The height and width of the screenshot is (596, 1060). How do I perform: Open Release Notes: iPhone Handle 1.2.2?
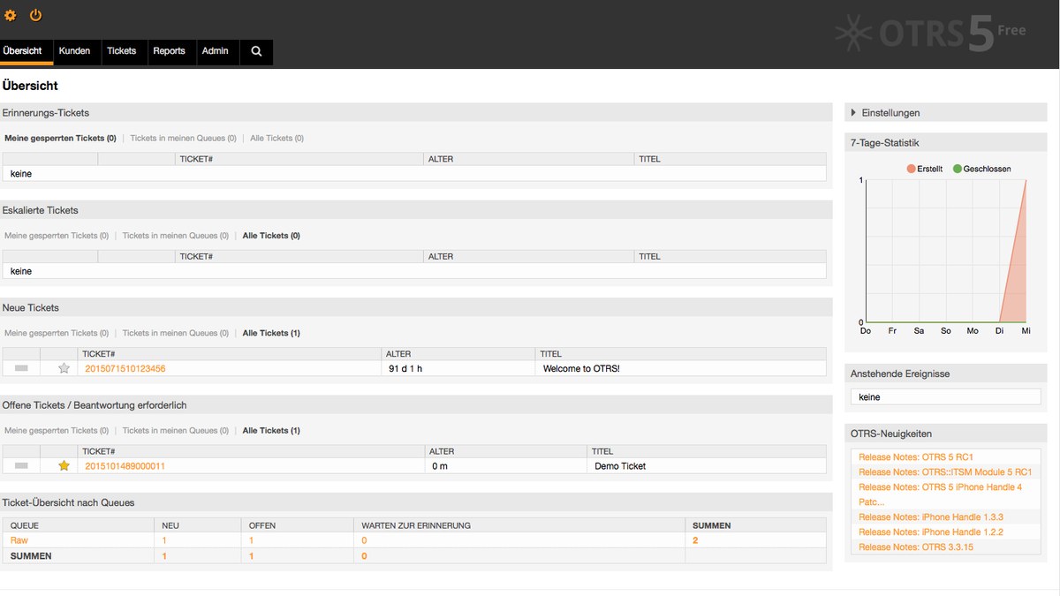click(931, 532)
